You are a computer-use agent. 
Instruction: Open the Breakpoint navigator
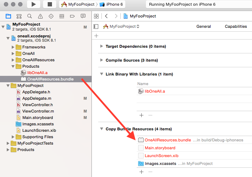coord(72,16)
